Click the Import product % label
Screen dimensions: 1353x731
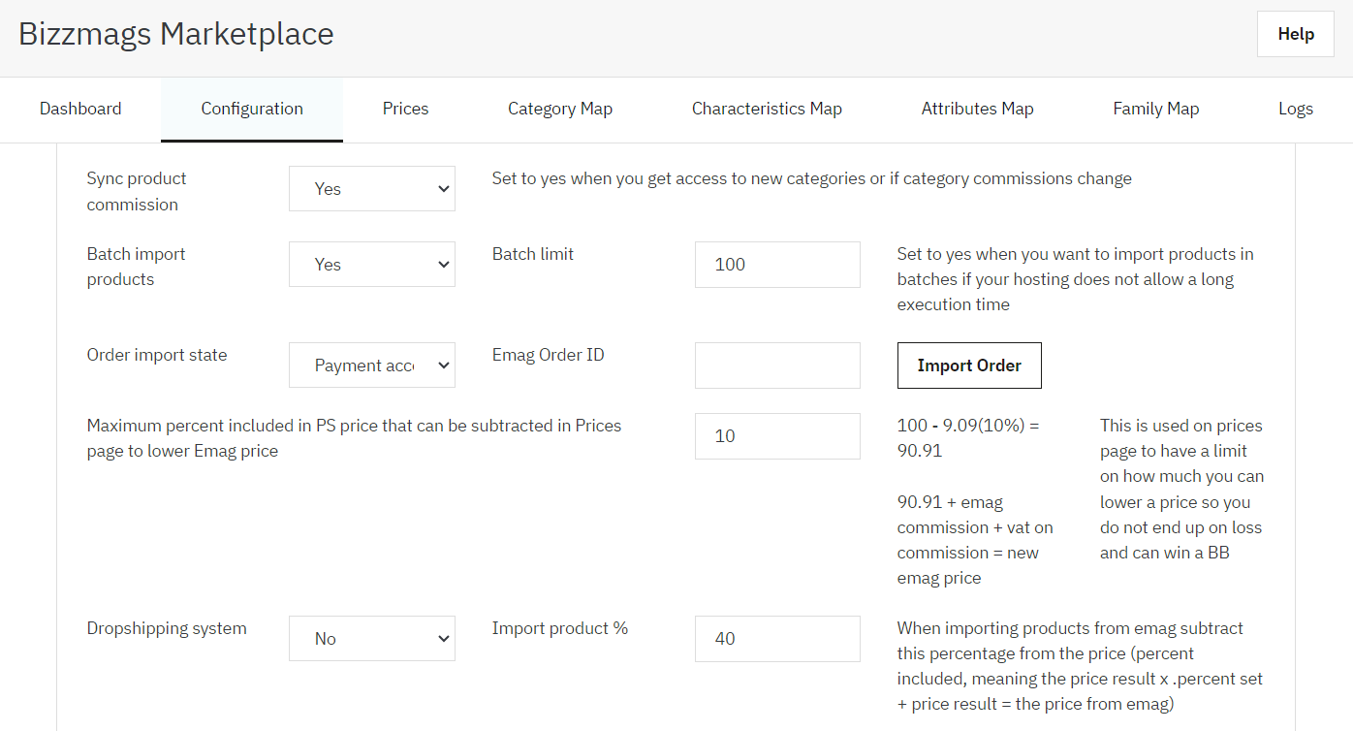tap(560, 628)
